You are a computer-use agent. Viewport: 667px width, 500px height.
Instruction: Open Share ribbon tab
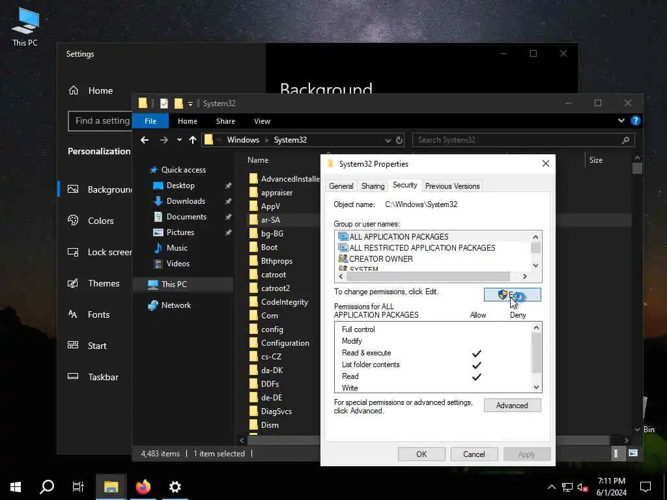(x=225, y=121)
